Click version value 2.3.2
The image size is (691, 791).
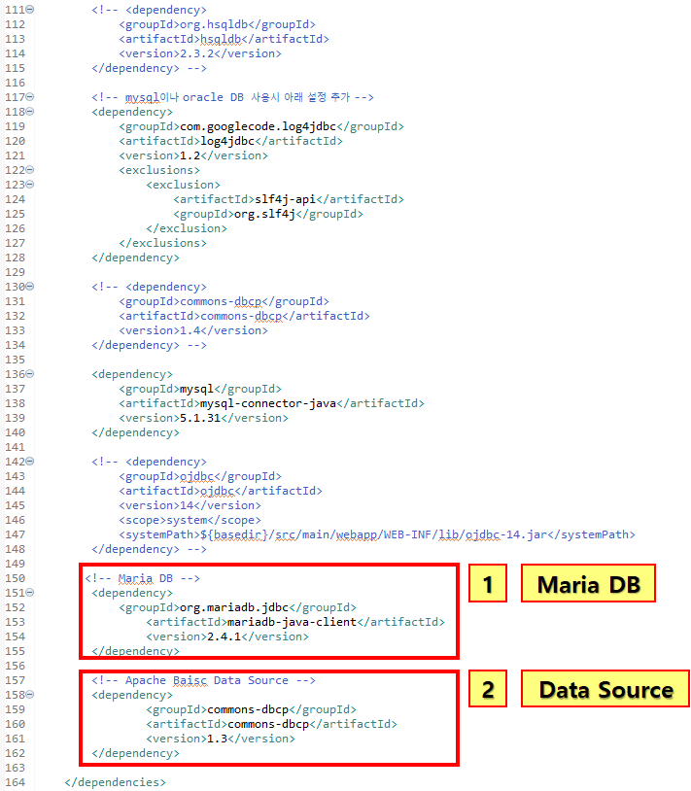(197, 53)
